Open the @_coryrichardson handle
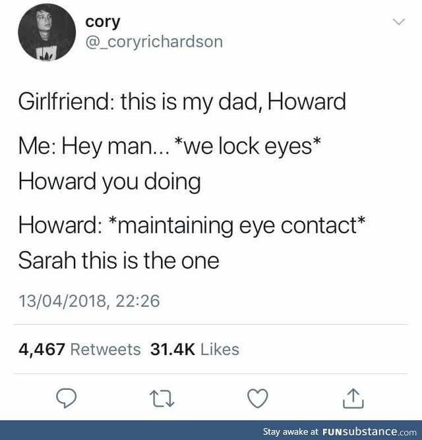This screenshot has height=440, width=422. point(154,41)
